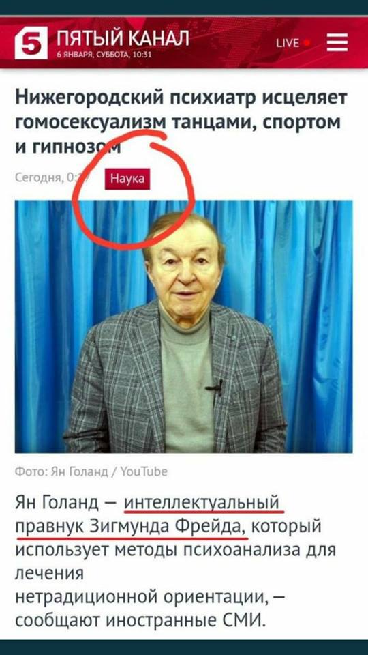The image size is (368, 655).
Task: Tap the Channel 5 logo icon
Action: pyautogui.click(x=31, y=42)
